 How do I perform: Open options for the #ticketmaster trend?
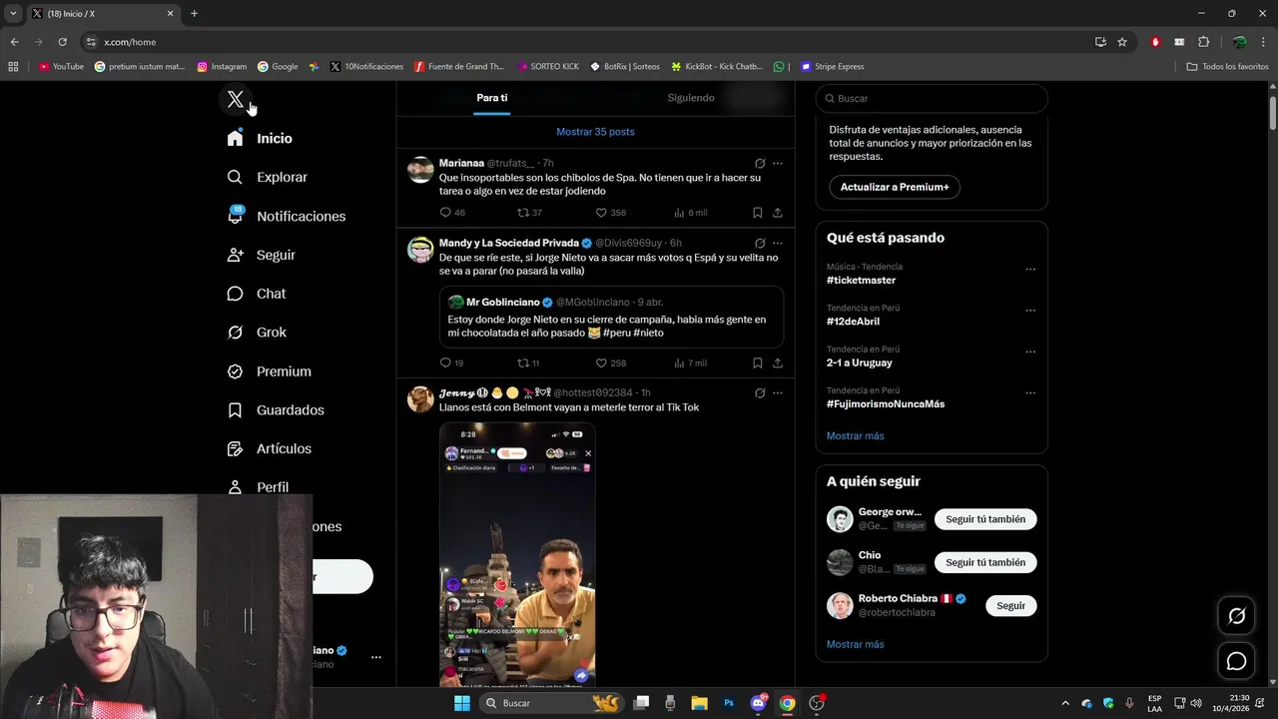coord(1030,270)
